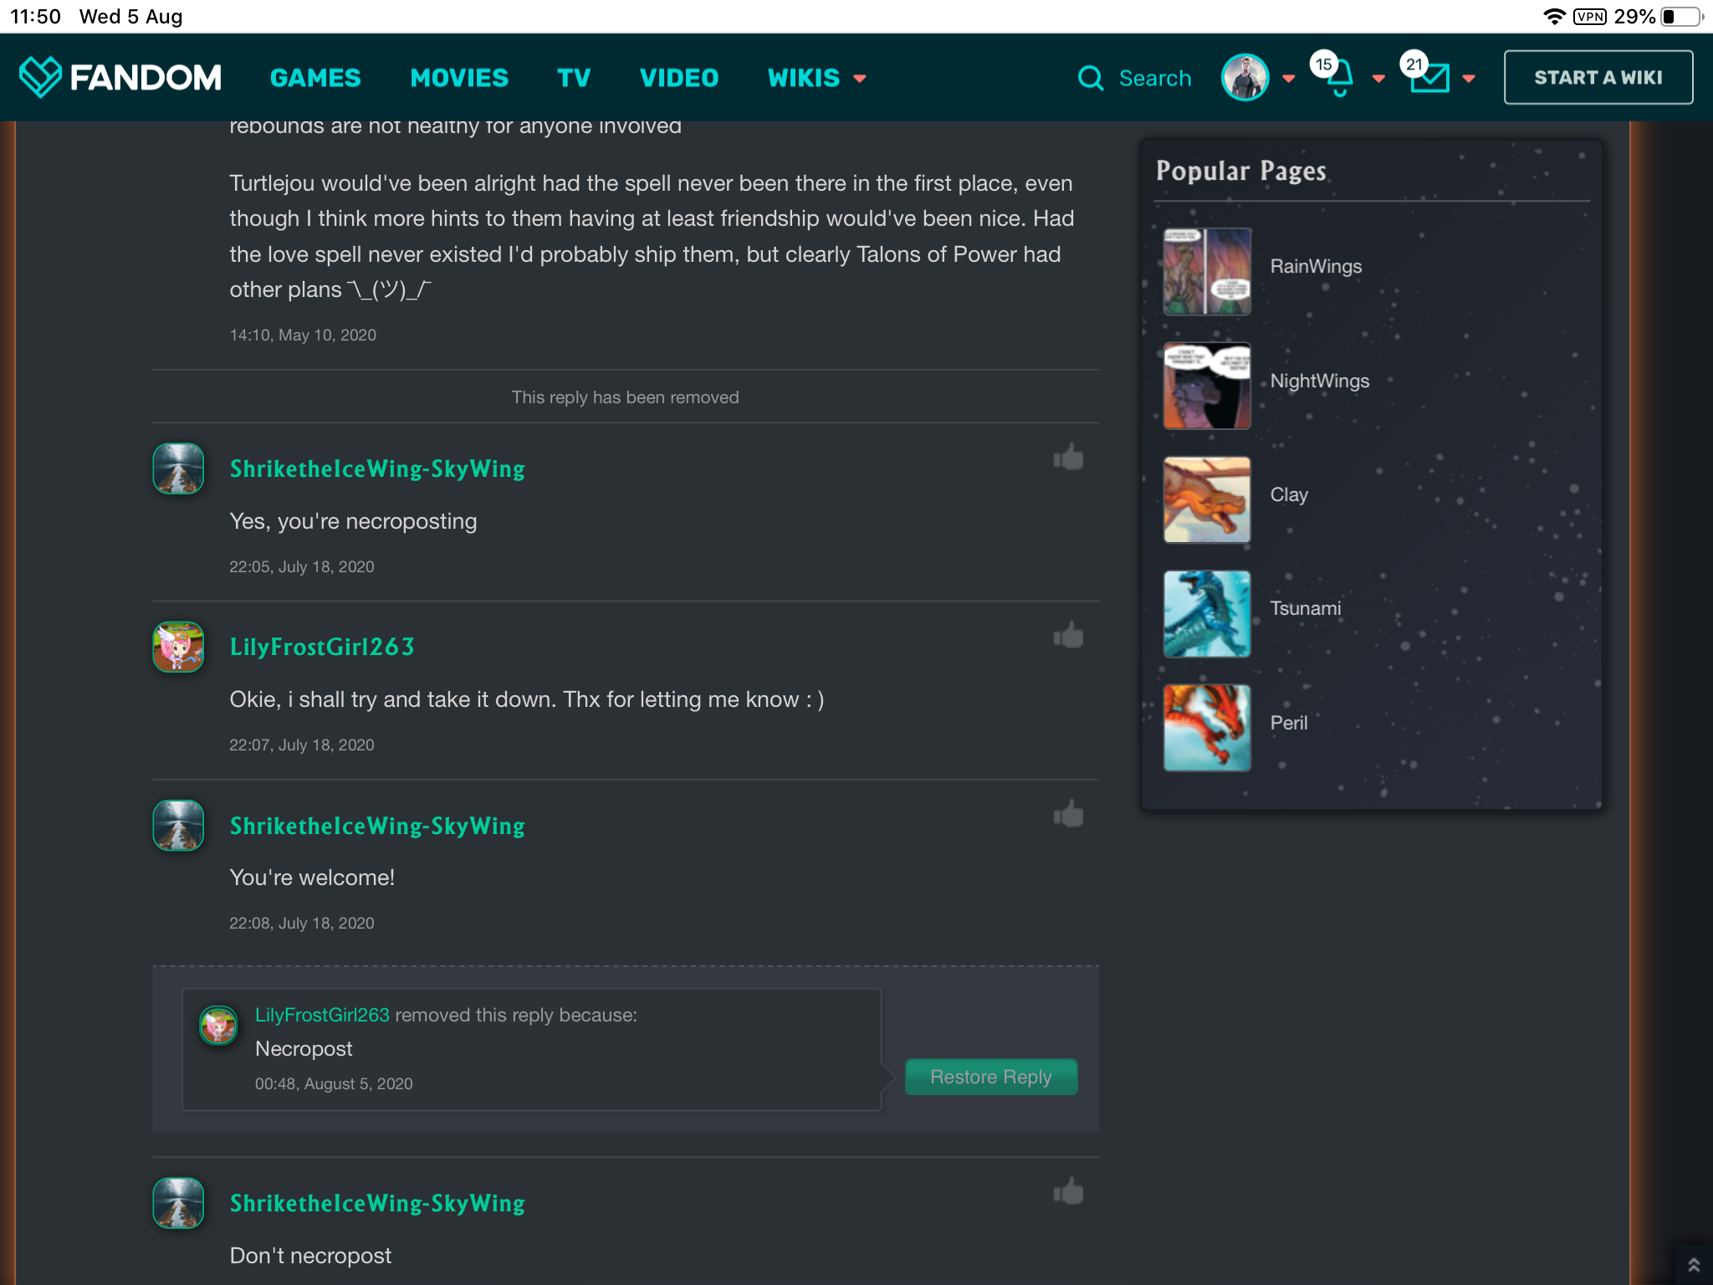
Task: Open the Games menu
Action: (315, 78)
